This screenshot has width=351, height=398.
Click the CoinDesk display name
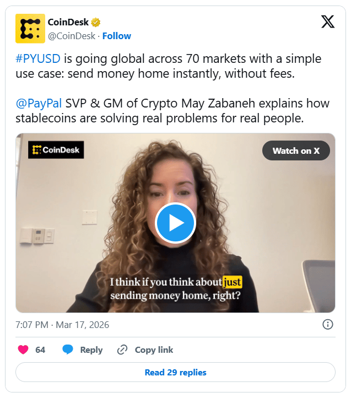(68, 23)
